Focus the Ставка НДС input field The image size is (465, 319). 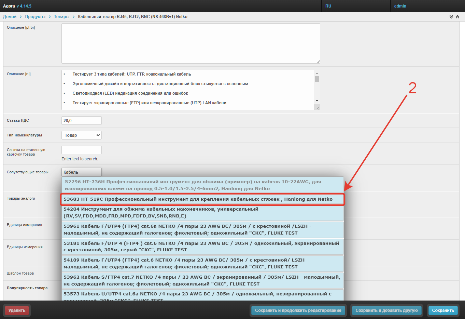[81, 121]
